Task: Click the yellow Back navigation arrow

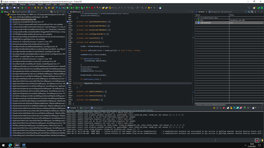Action: click(x=149, y=8)
